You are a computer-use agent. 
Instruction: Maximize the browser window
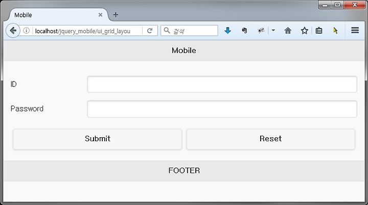point(337,5)
